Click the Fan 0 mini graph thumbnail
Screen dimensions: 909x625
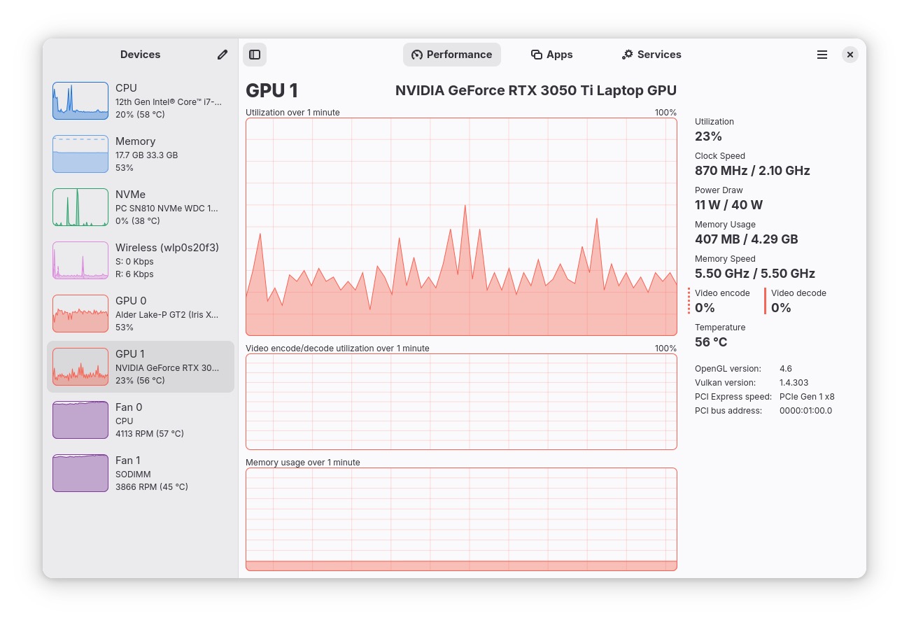pyautogui.click(x=80, y=420)
